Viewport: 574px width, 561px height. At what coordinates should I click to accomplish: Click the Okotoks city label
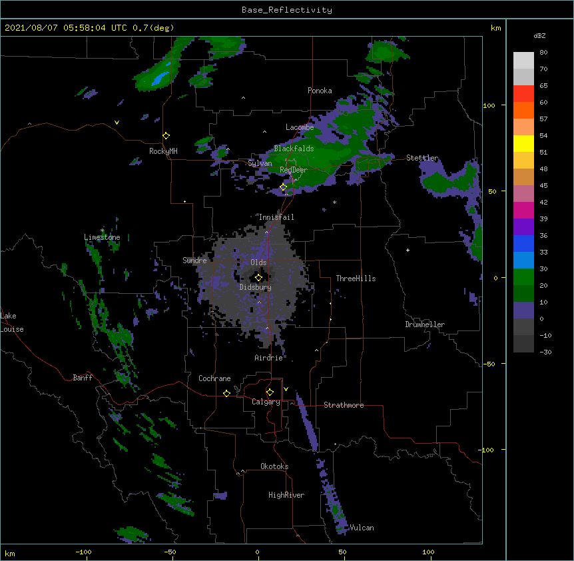coord(274,466)
